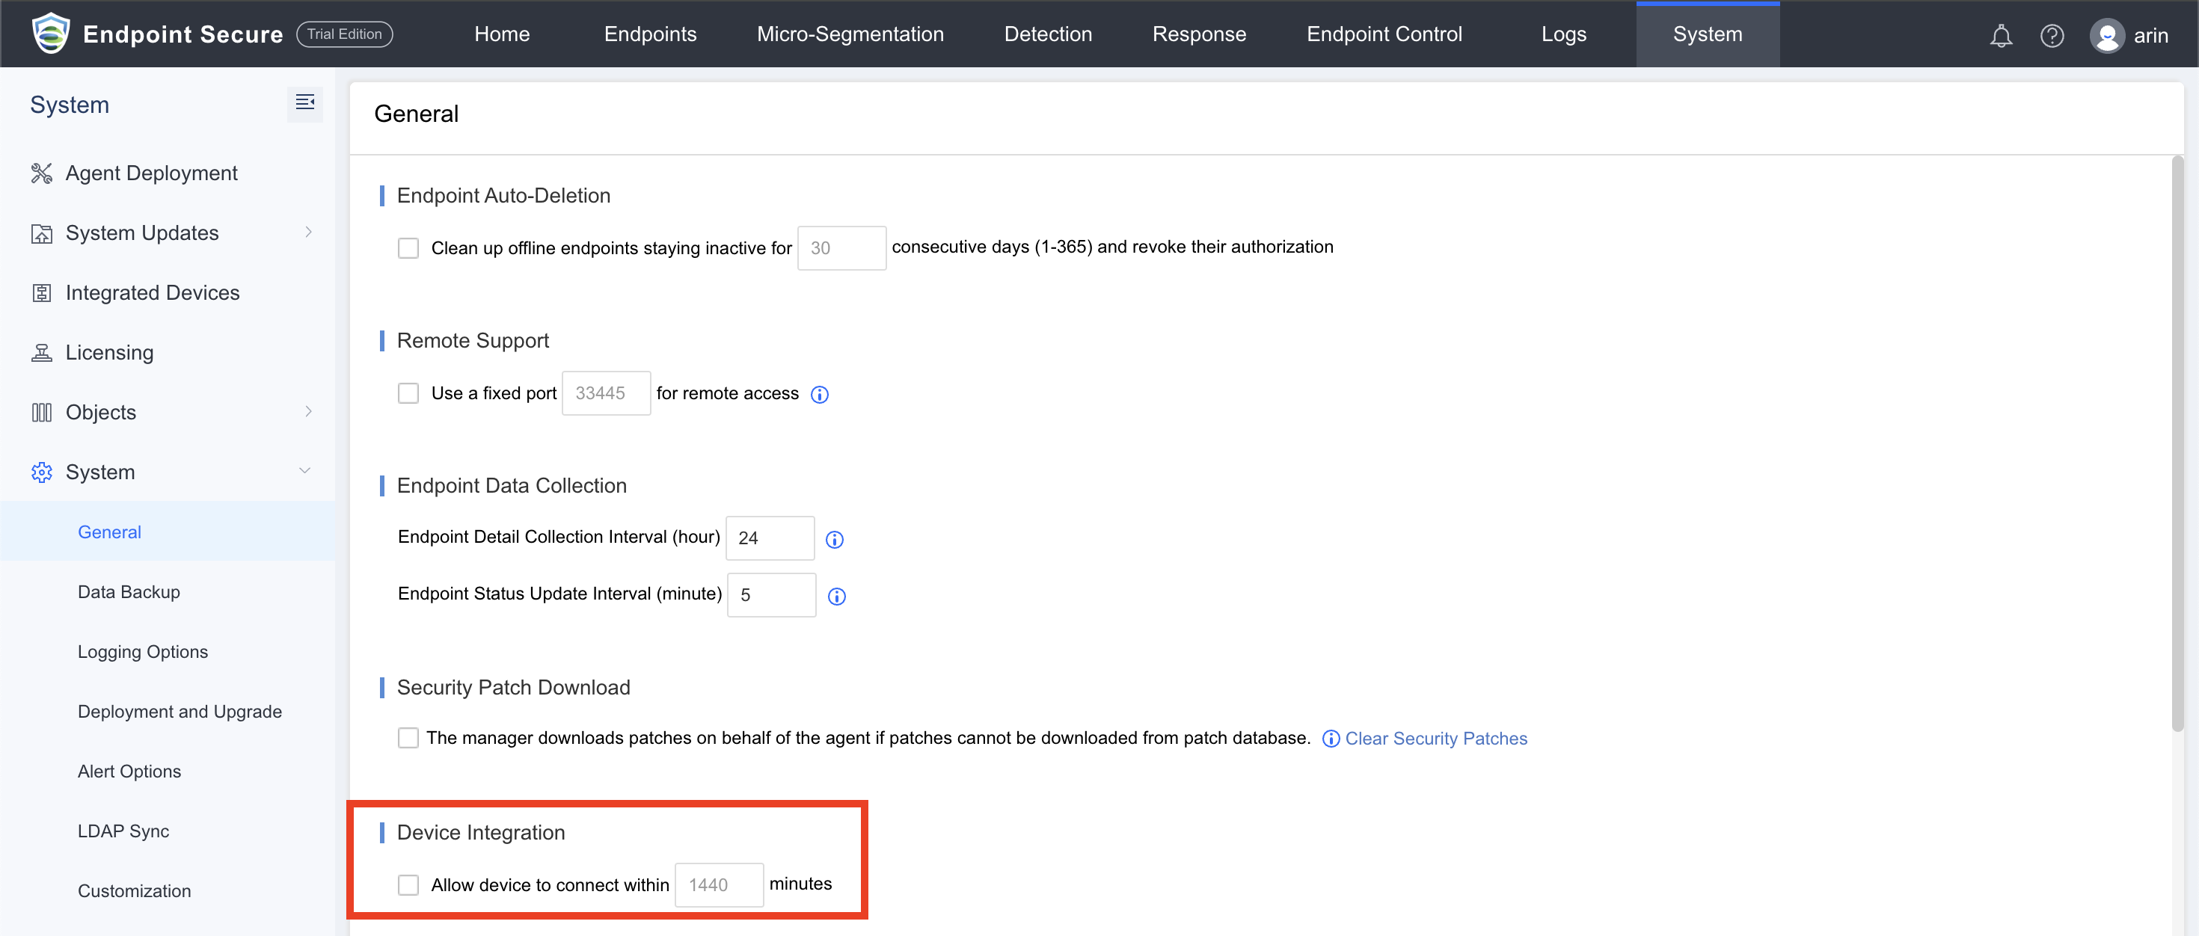Viewport: 2199px width, 936px height.
Task: Click the connect within minutes field 1440
Action: coord(720,885)
